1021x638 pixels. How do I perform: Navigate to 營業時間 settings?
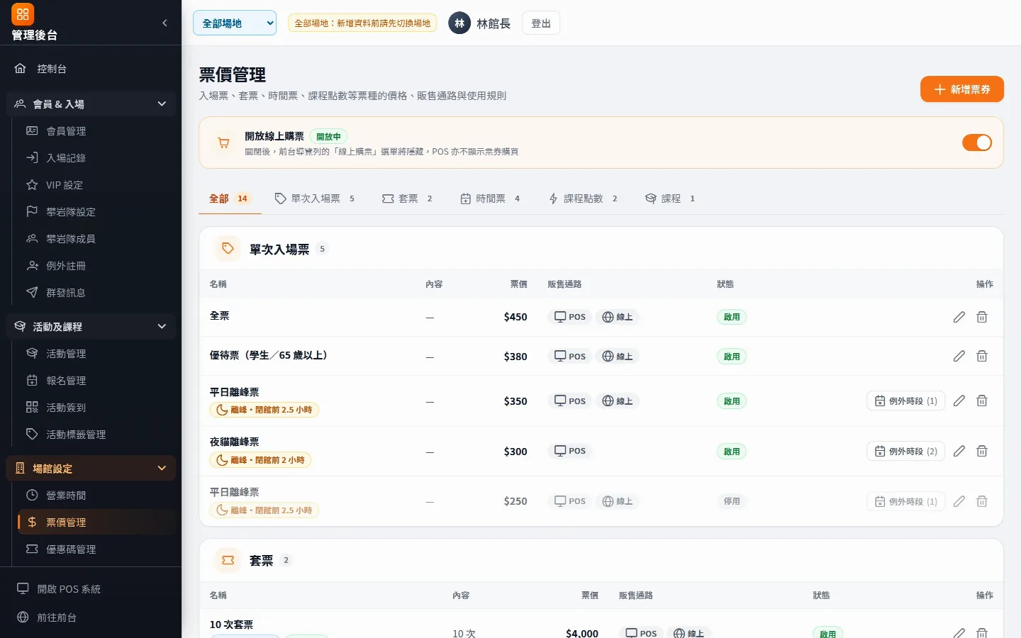(x=96, y=496)
